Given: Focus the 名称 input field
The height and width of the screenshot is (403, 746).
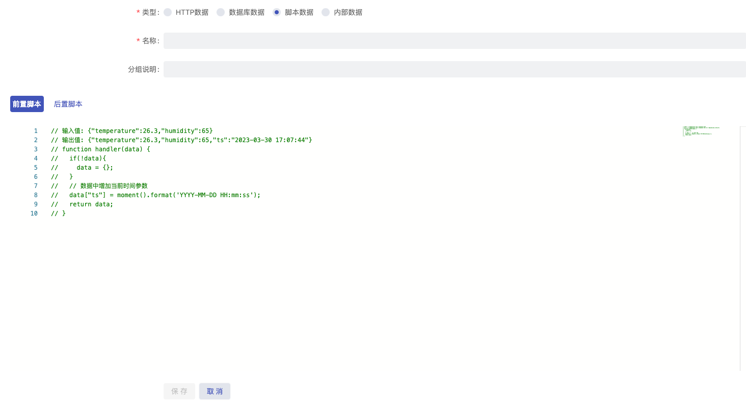Looking at the screenshot, I should 455,41.
